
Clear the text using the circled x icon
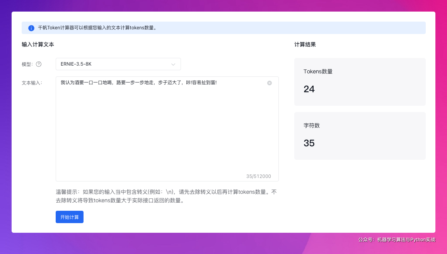click(x=270, y=83)
